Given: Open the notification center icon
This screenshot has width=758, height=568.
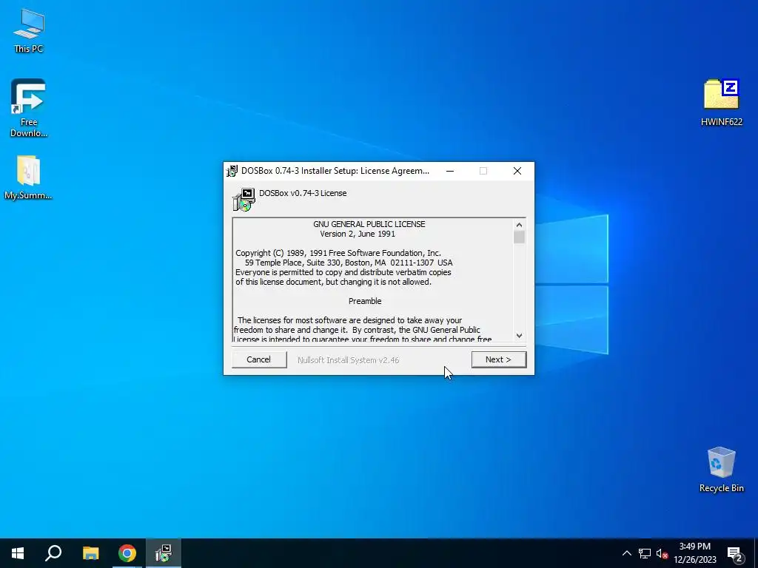Looking at the screenshot, I should [735, 553].
